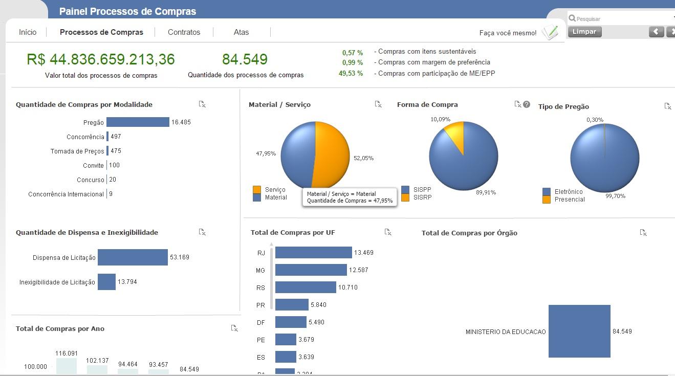
Task: Select the PE bar in Compras por UF
Action: [x=286, y=340]
